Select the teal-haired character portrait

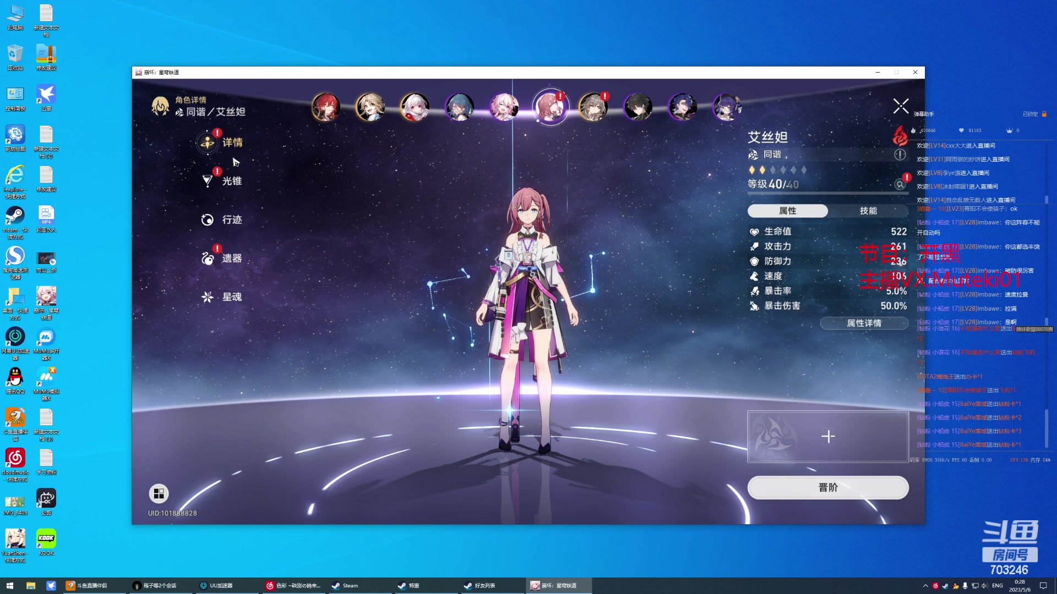(x=460, y=106)
